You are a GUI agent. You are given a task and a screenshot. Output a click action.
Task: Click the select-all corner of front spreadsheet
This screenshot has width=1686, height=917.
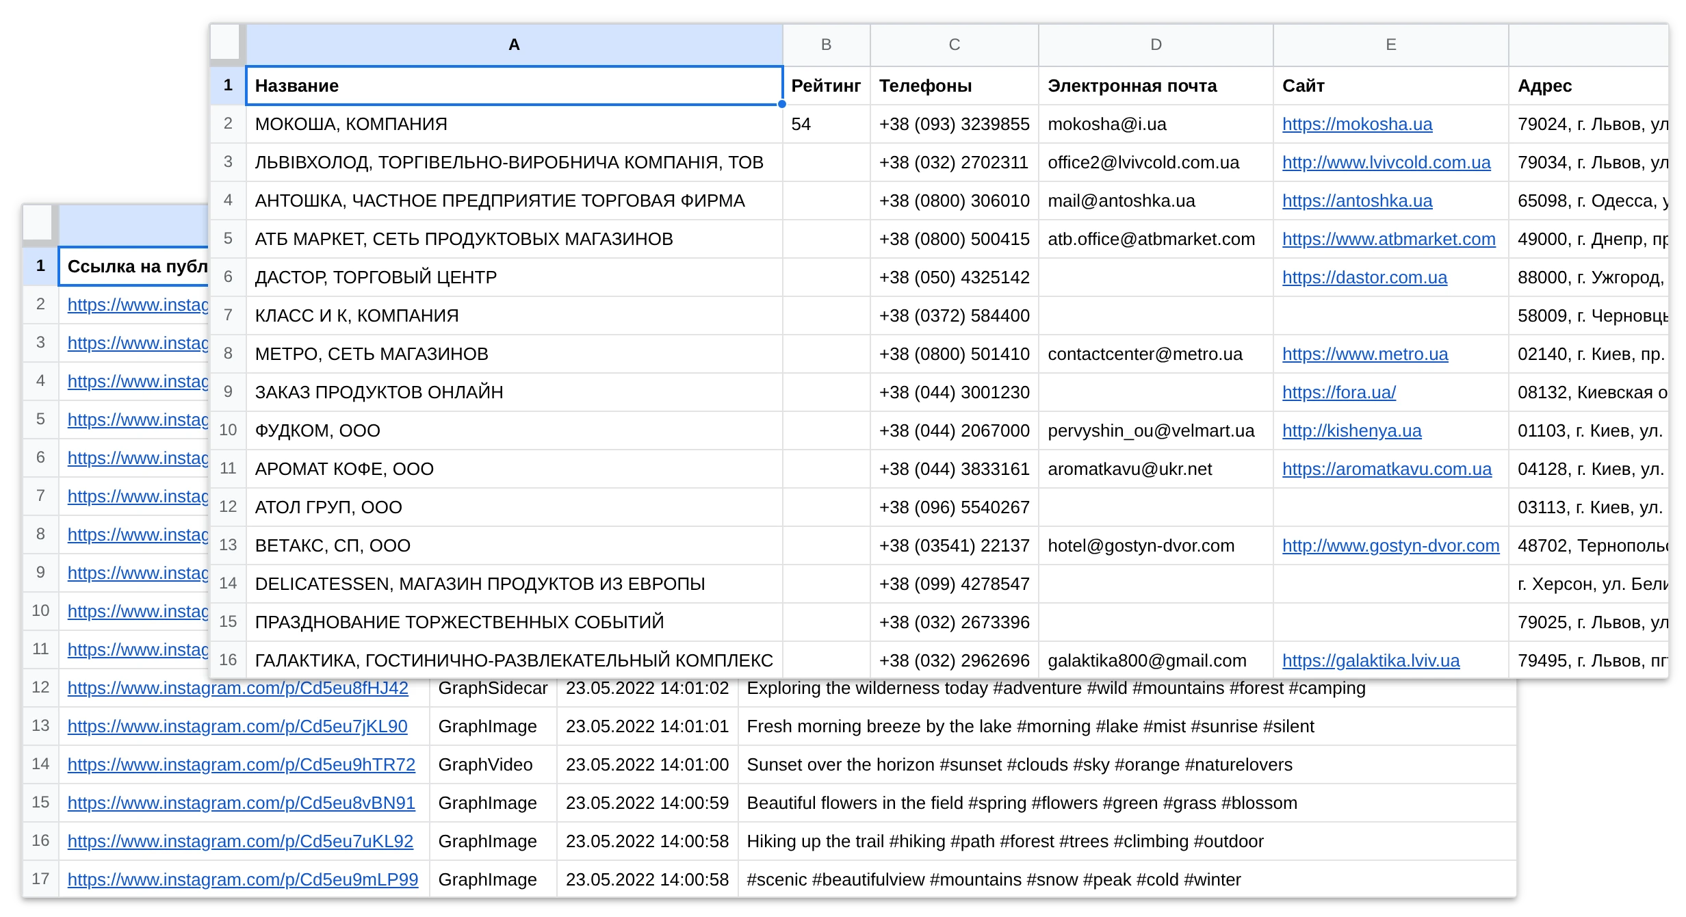click(228, 44)
